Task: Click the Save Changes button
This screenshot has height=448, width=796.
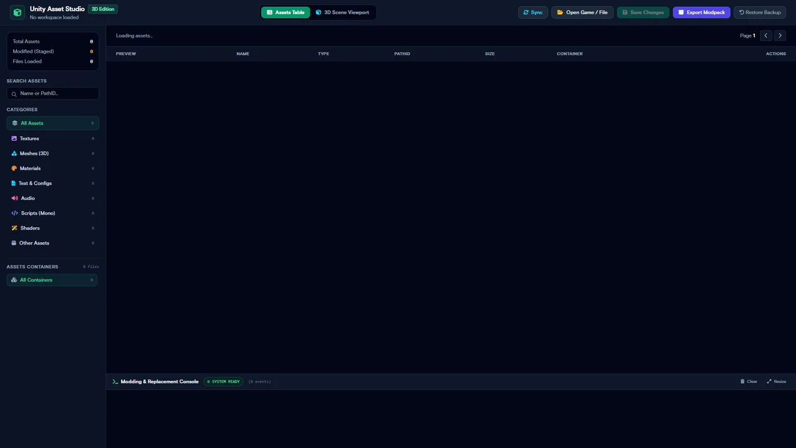Action: coord(643,12)
